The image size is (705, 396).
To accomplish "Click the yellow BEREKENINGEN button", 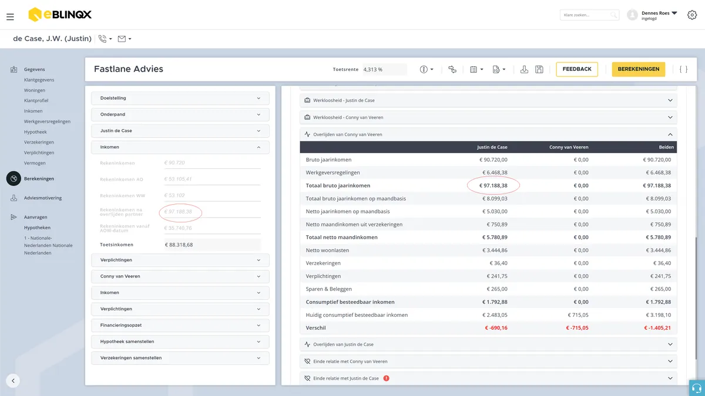I will [x=638, y=69].
